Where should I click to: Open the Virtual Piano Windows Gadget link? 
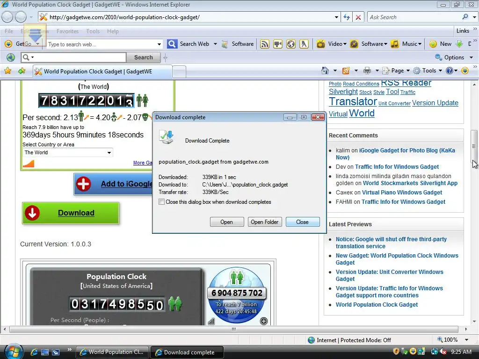tap(402, 192)
